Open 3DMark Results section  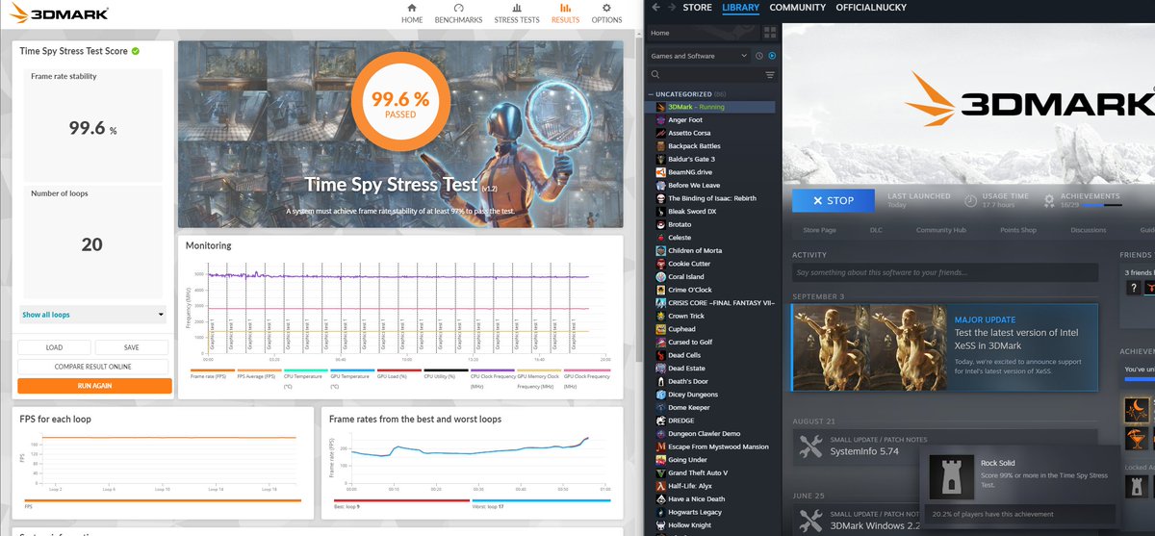click(565, 13)
